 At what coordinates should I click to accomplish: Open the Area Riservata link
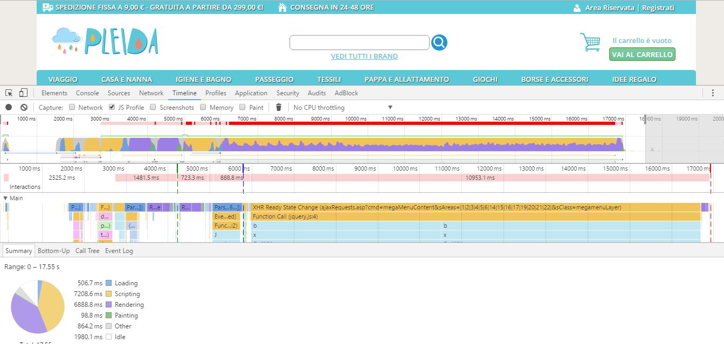click(610, 8)
